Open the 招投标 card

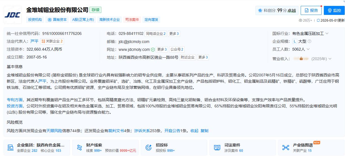(x=174, y=148)
